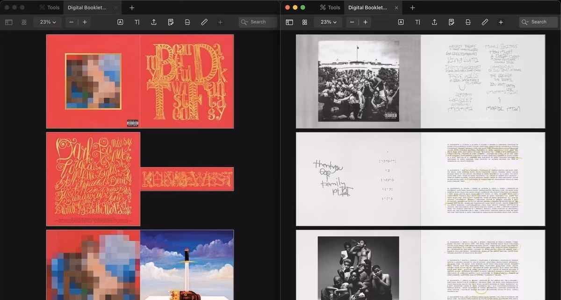Image resolution: width=561 pixels, height=300 pixels.
Task: Click the handwritten tracklist page in right window
Action: [483, 81]
